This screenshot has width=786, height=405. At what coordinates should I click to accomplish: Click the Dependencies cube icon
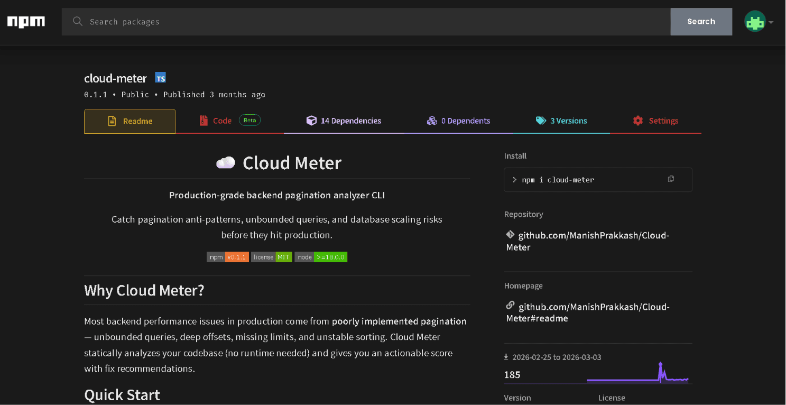311,121
